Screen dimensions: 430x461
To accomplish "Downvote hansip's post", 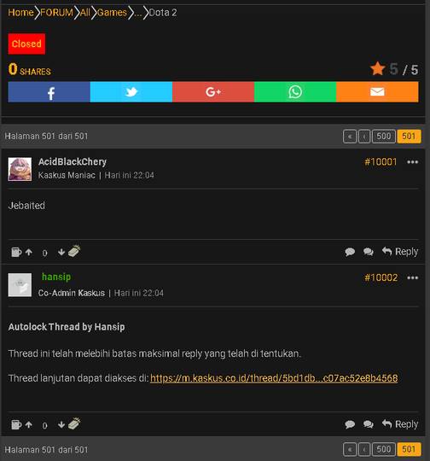I will coord(61,424).
